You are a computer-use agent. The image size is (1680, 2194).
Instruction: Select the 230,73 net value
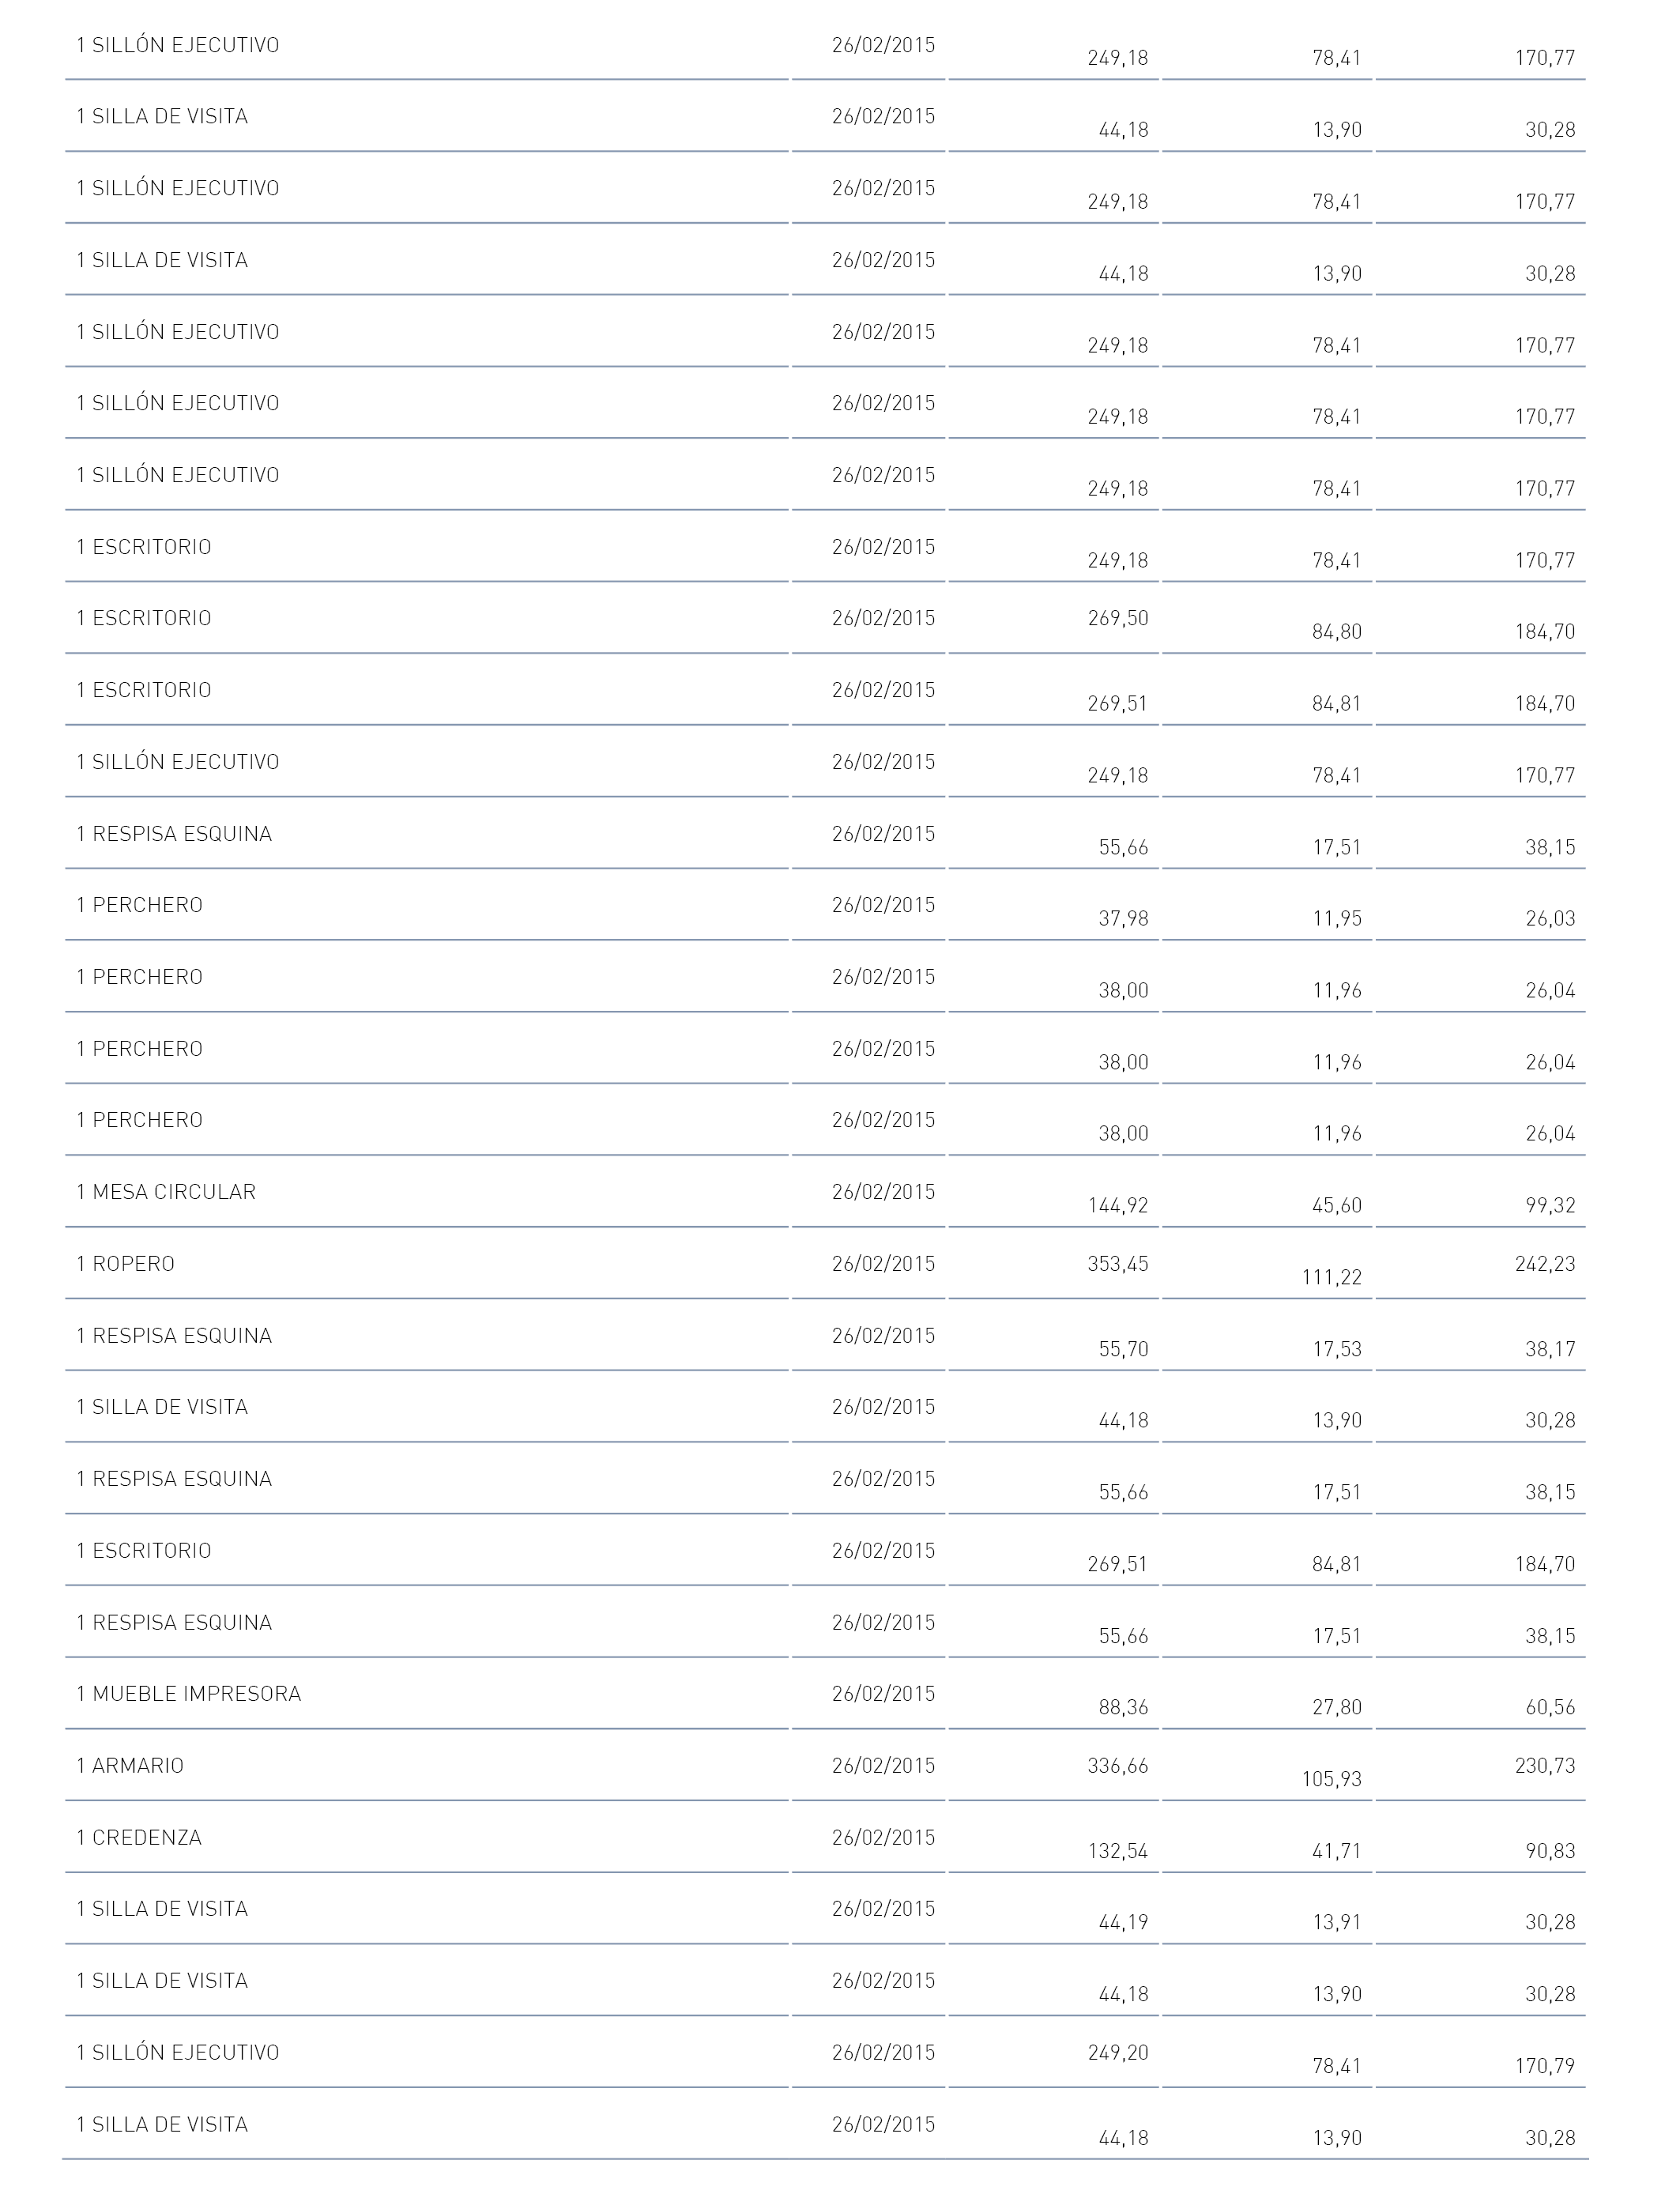1545,1766
